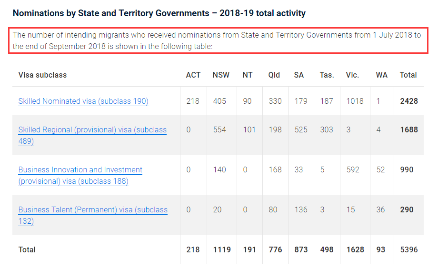Screen dimensions: 438x269
Task: Click the grand total cell 5396
Action: click(408, 249)
